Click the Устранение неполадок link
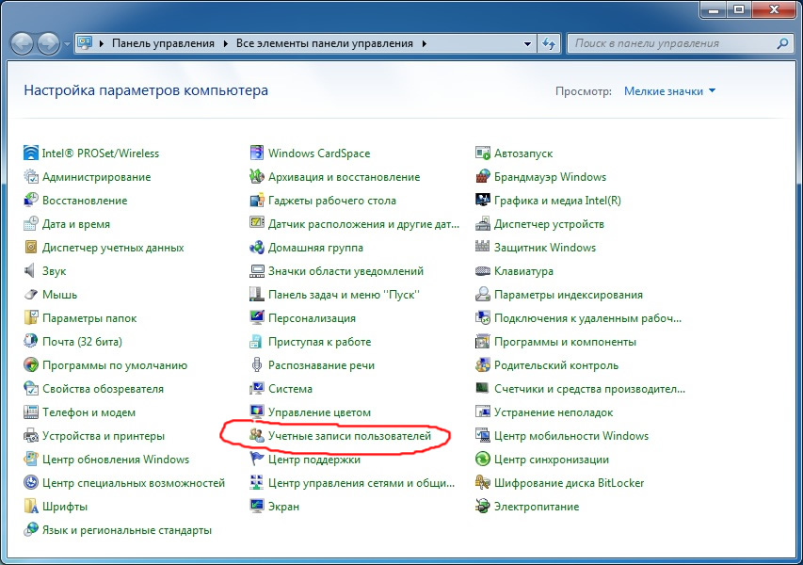803x565 pixels. 554,412
